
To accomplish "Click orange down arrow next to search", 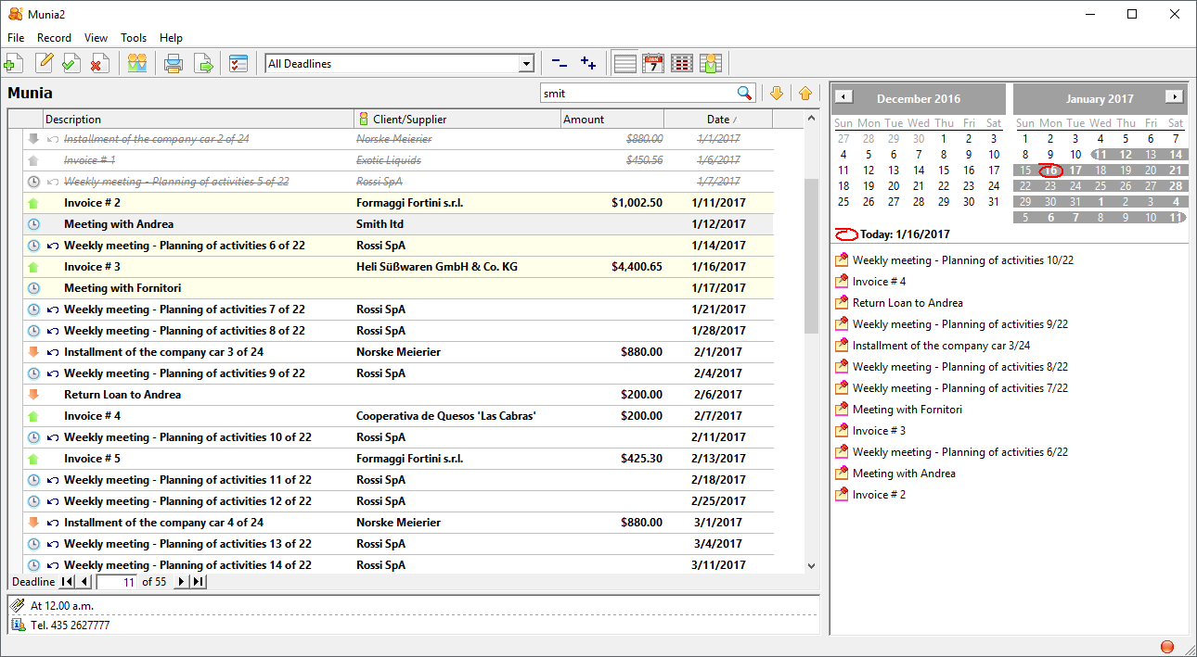I will tap(777, 93).
